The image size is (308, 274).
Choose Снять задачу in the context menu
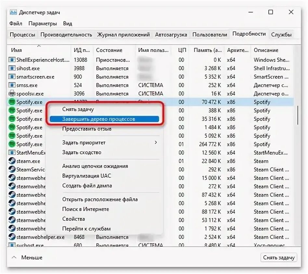[x=105, y=109]
